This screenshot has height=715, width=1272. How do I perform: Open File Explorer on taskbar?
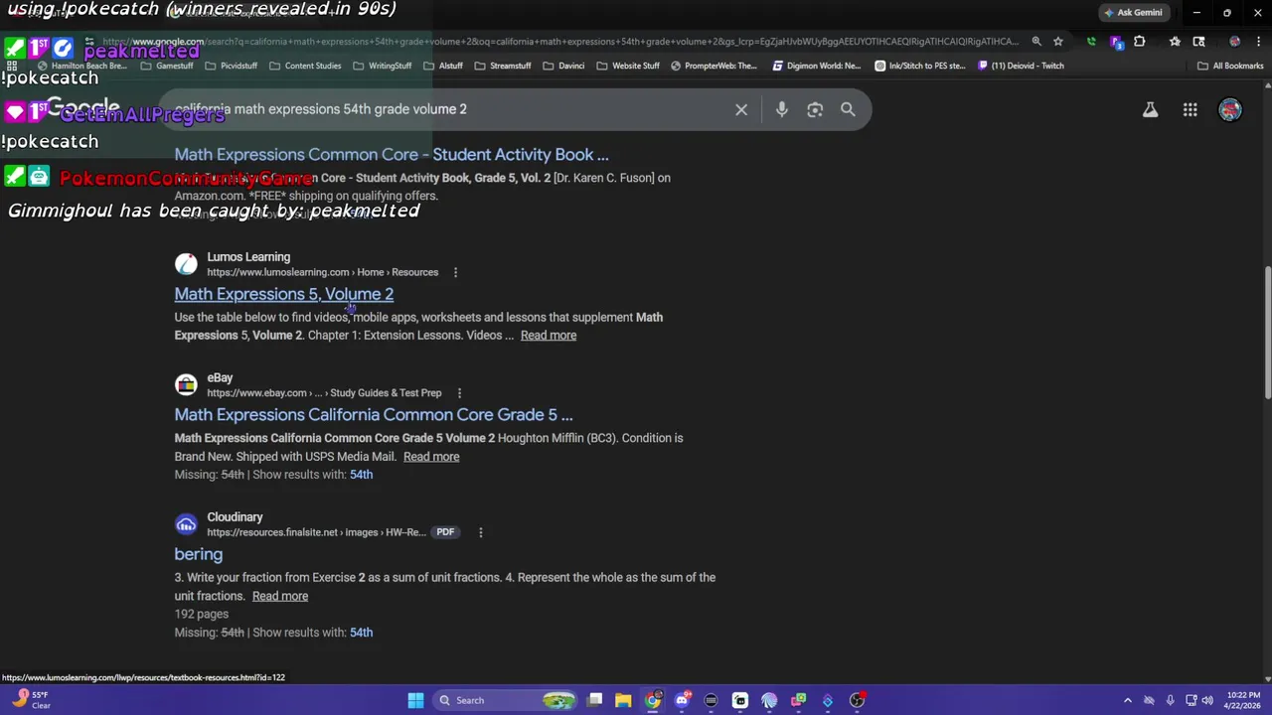(623, 700)
